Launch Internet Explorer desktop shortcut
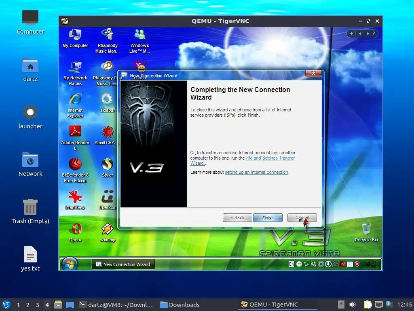The image size is (414, 311). click(x=75, y=105)
